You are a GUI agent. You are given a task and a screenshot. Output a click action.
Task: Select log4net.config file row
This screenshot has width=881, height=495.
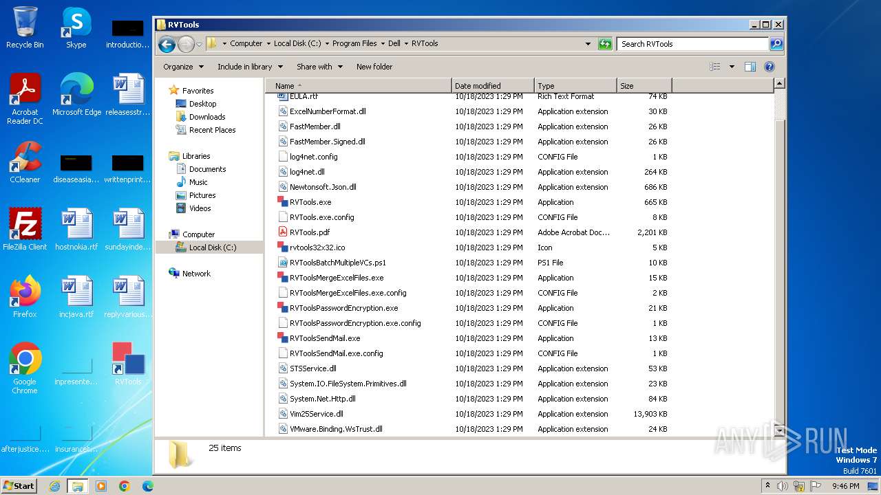pos(471,157)
